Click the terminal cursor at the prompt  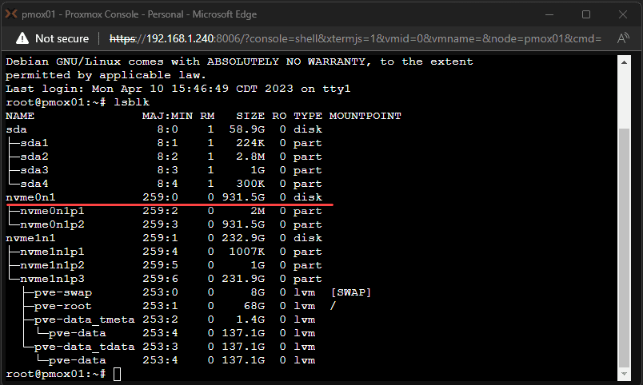118,374
